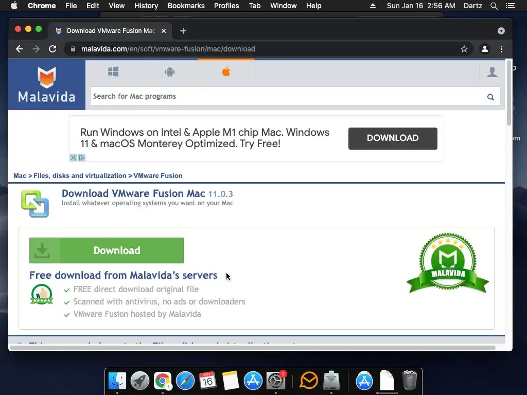Open the AdChoices triangle icon
This screenshot has width=527, height=395.
82,157
